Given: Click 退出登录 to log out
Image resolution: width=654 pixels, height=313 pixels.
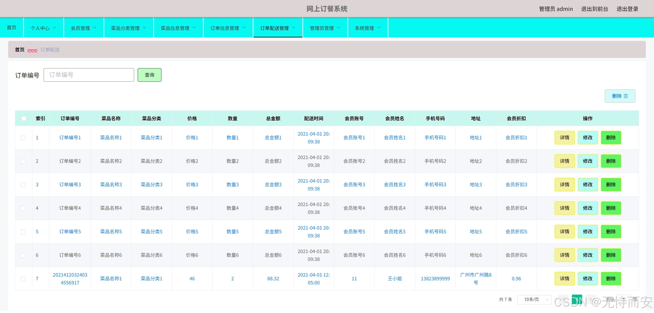Looking at the screenshot, I should 627,9.
